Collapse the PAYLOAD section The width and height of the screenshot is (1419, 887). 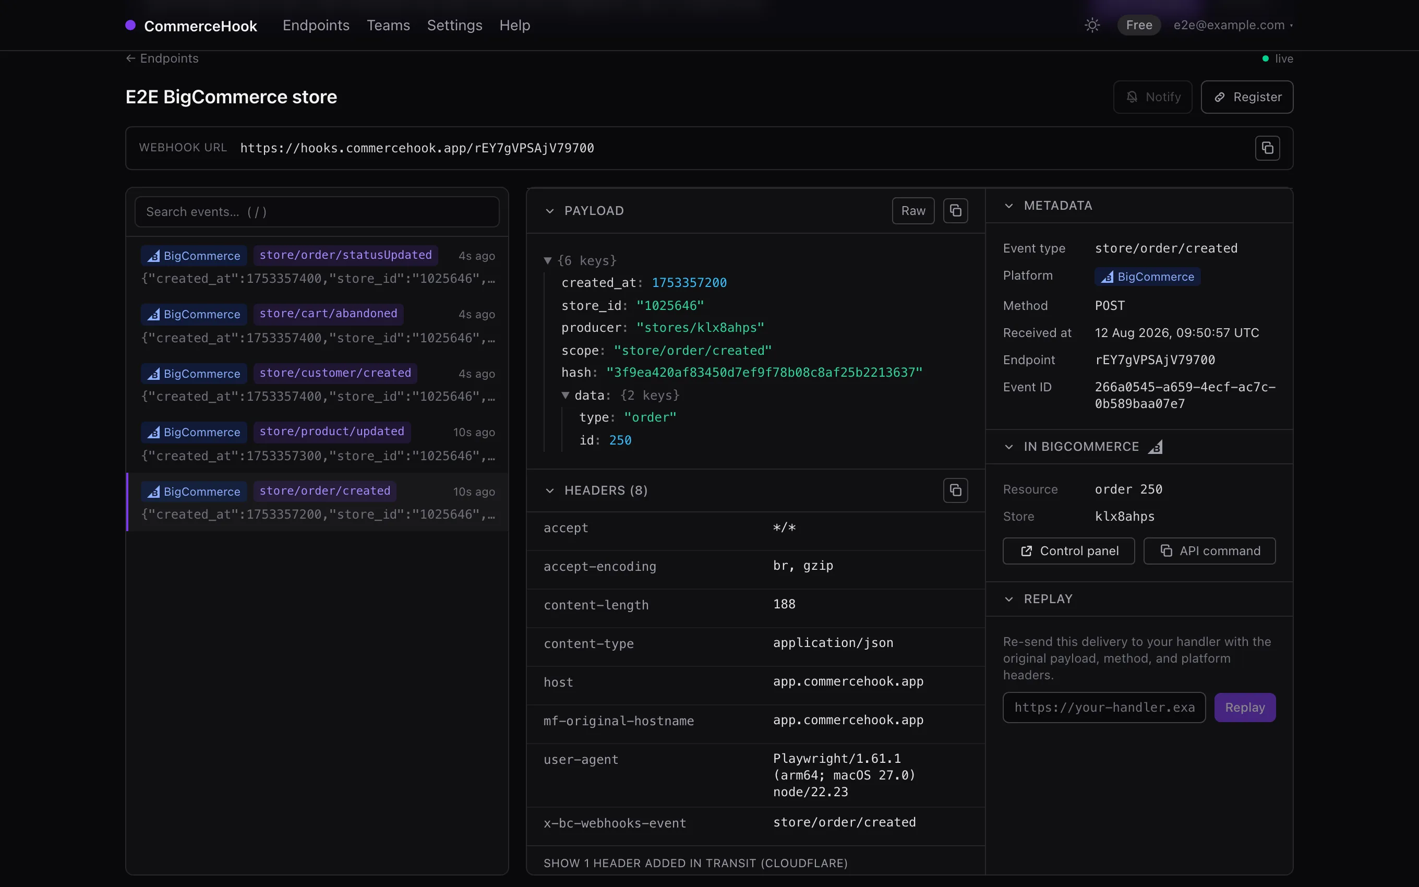click(x=549, y=211)
